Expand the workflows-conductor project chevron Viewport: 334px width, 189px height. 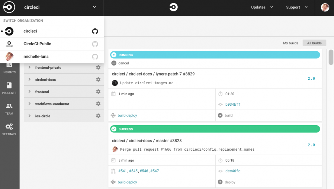point(30,104)
